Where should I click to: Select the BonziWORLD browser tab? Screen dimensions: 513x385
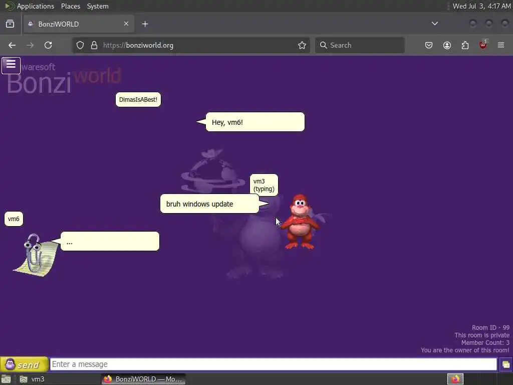pos(79,24)
